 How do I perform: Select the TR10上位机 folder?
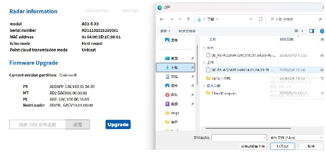(x=218, y=78)
